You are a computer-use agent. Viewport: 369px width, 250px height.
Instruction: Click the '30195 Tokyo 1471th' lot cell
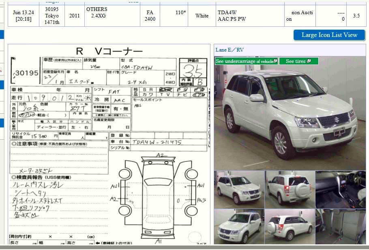52,16
